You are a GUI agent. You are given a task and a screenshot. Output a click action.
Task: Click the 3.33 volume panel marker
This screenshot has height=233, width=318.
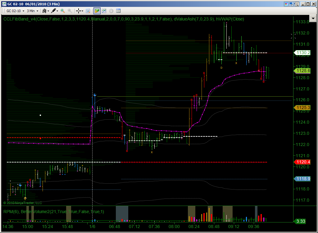click(x=300, y=221)
